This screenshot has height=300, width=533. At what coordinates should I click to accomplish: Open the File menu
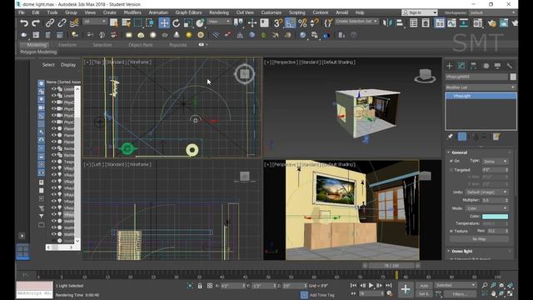click(x=22, y=12)
